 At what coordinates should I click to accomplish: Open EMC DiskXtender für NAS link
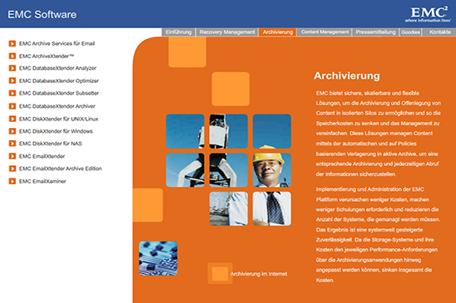click(51, 144)
